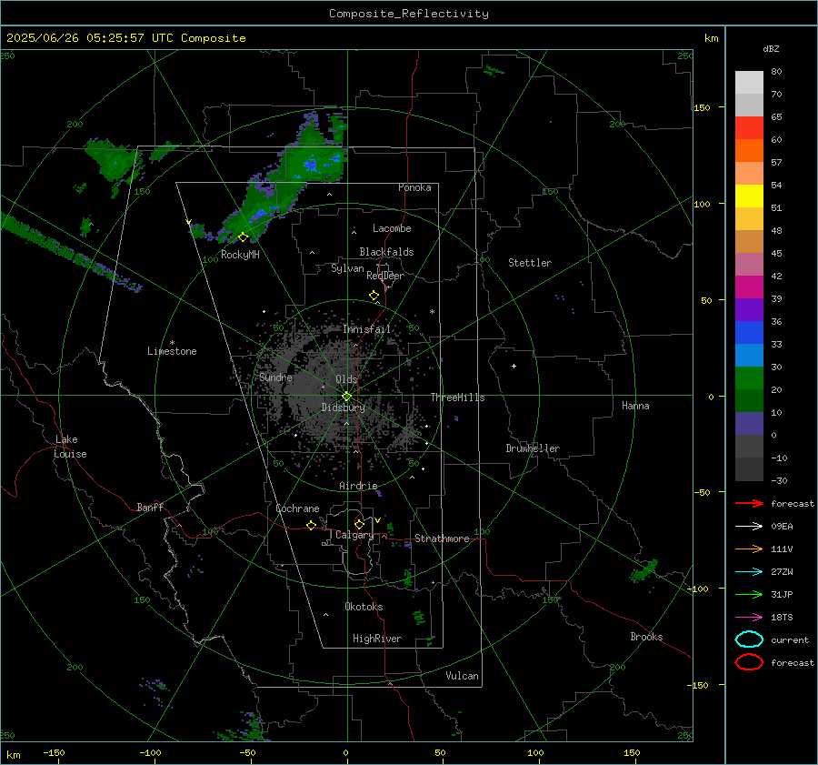Viewport: 818px width, 765px height.
Task: Click the blue swatch above 33 dBZ
Action: click(749, 332)
